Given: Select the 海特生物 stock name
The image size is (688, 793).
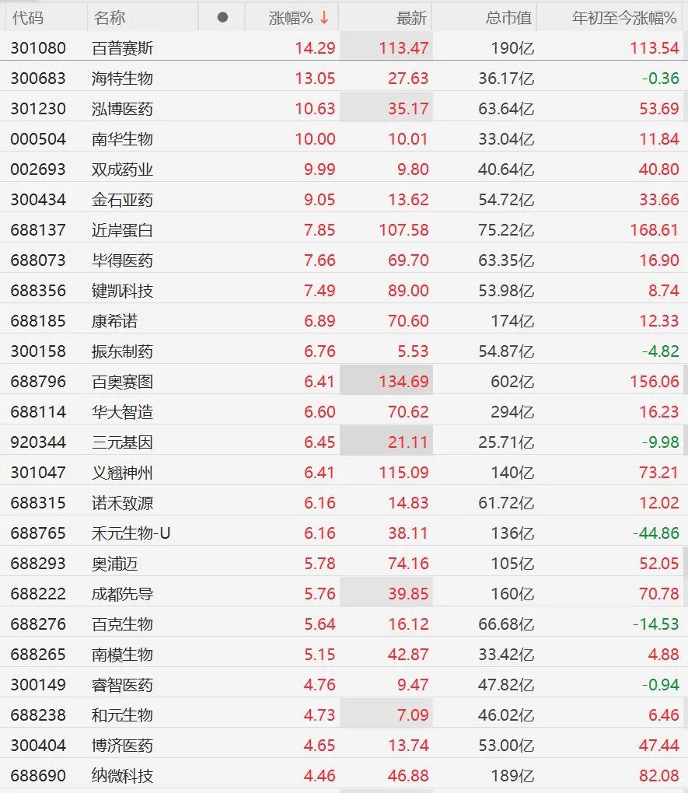Looking at the screenshot, I should pos(122,79).
